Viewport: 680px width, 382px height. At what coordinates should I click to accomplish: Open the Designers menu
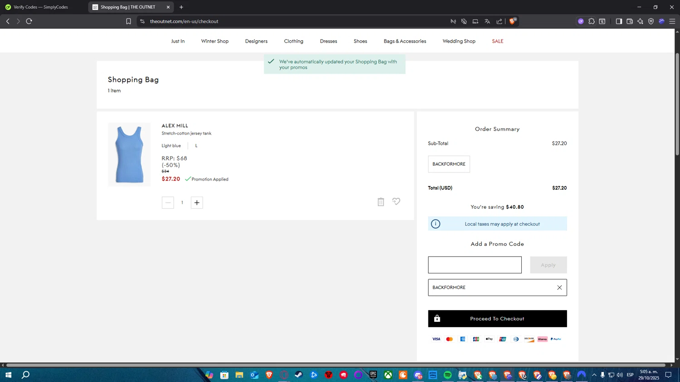coord(256,41)
